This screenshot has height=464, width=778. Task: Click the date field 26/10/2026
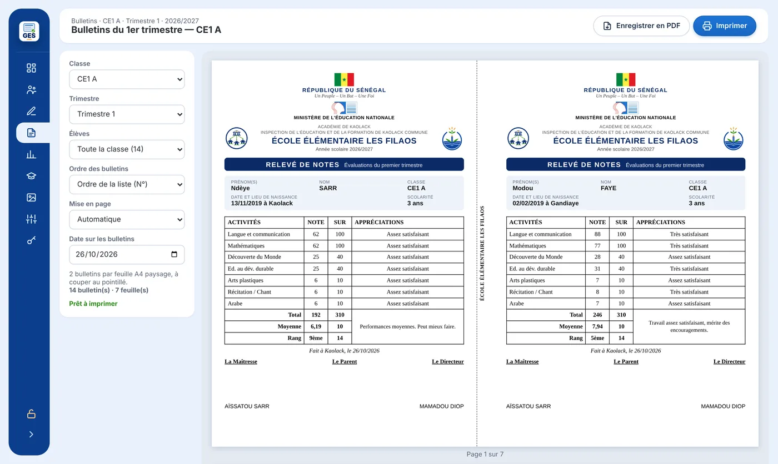point(127,254)
